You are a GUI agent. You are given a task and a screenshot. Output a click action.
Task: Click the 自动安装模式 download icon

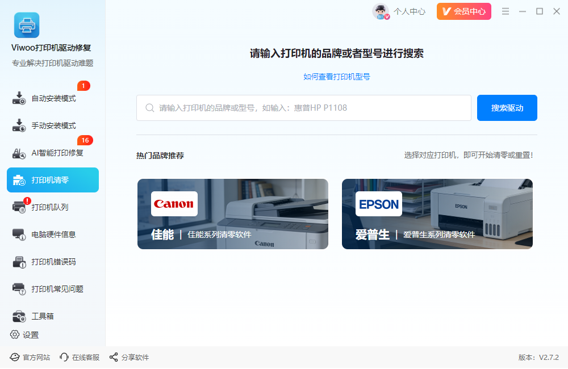click(19, 98)
